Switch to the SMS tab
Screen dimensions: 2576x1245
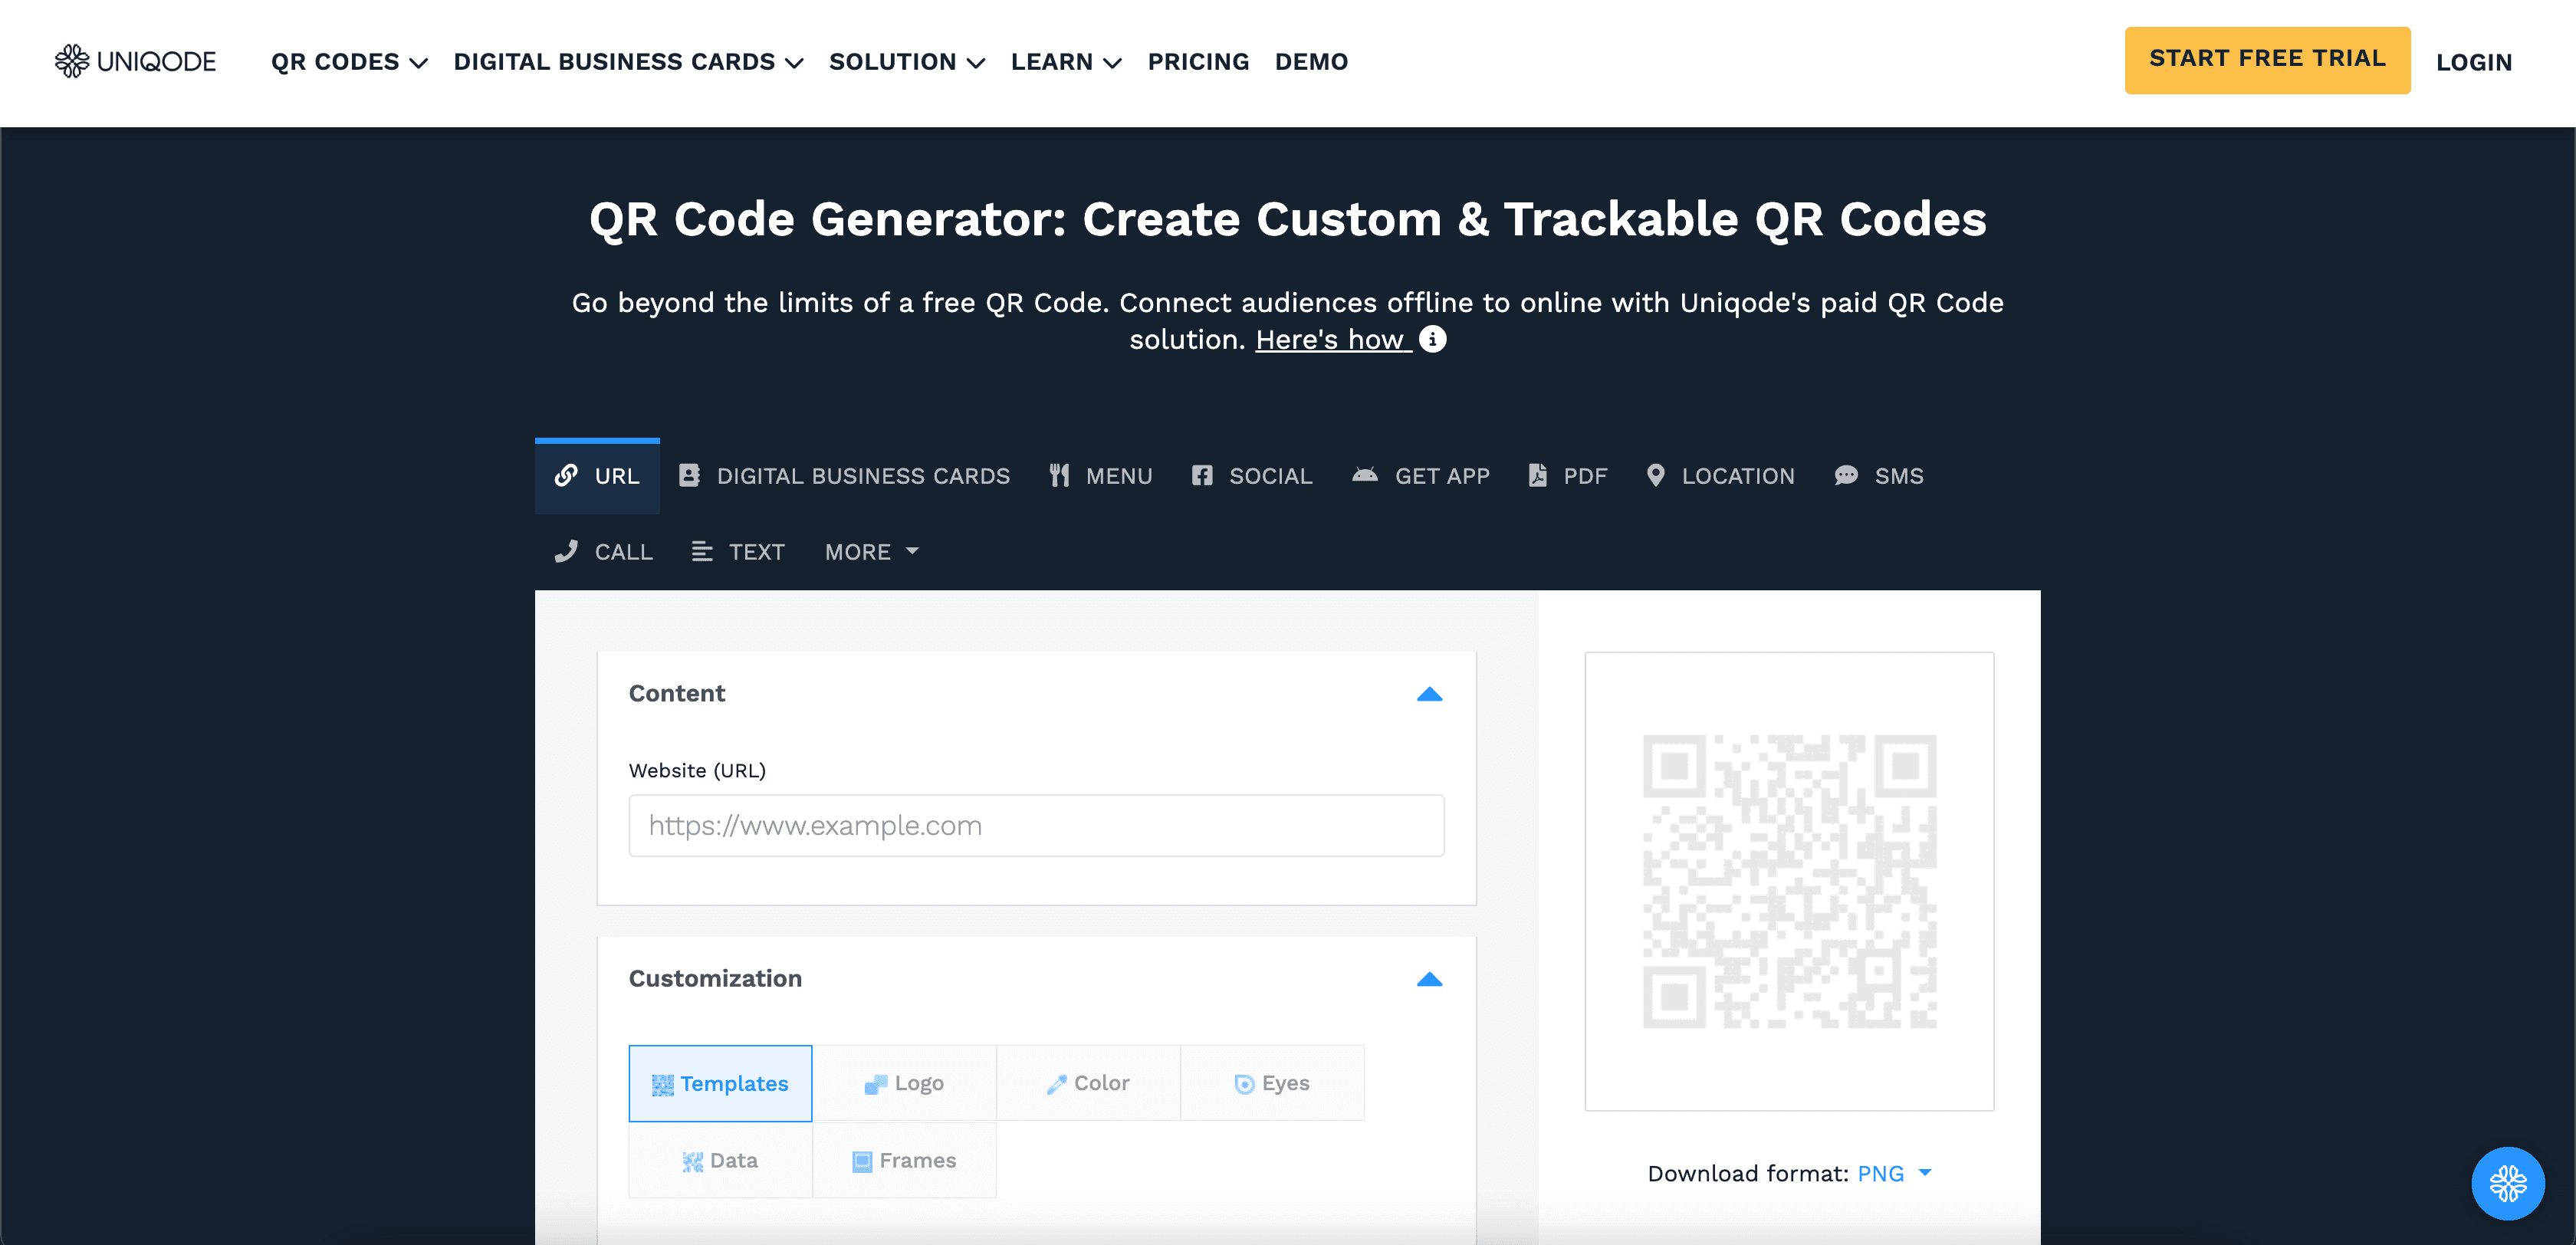point(1879,476)
